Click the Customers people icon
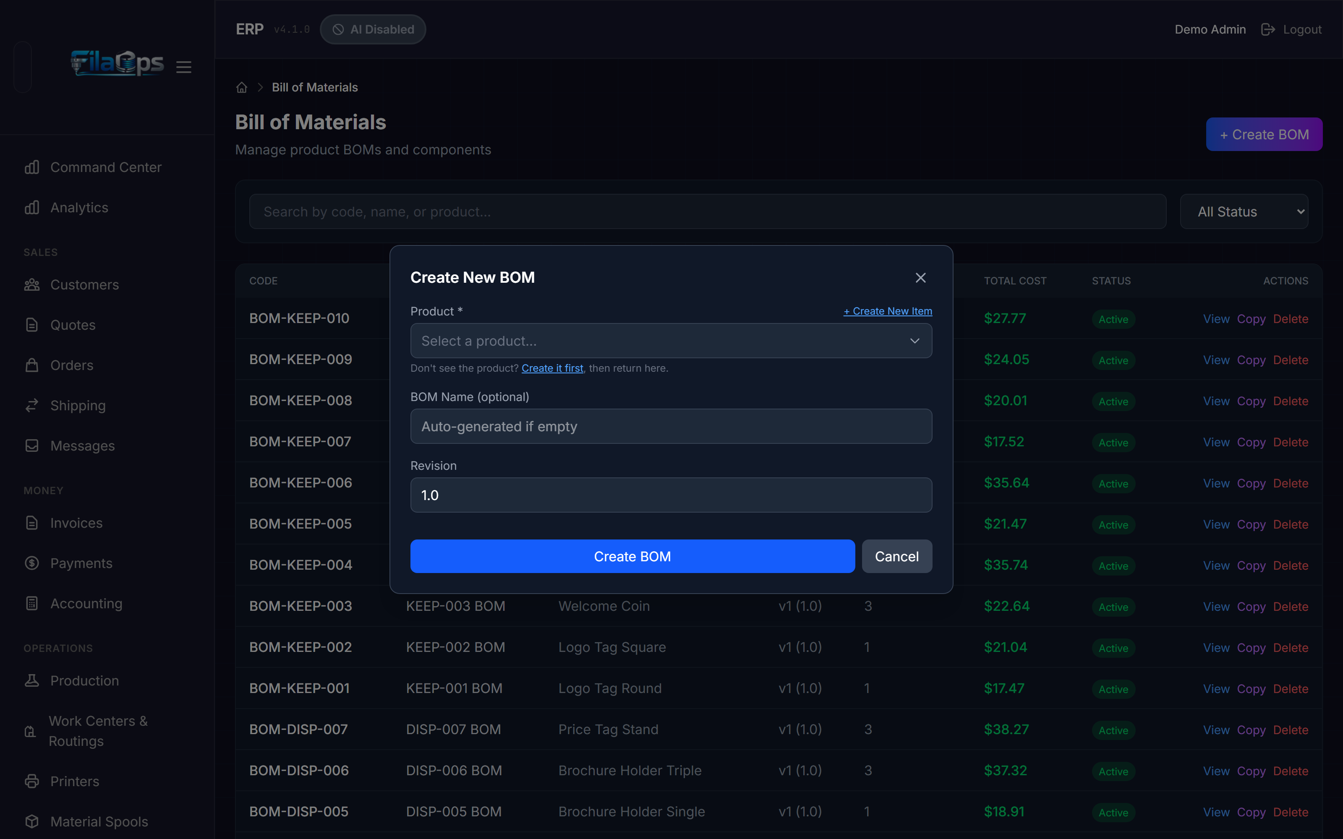Viewport: 1343px width, 839px height. [x=32, y=285]
